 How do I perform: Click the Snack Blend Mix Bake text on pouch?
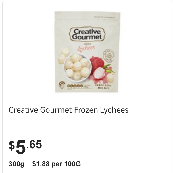103,86
